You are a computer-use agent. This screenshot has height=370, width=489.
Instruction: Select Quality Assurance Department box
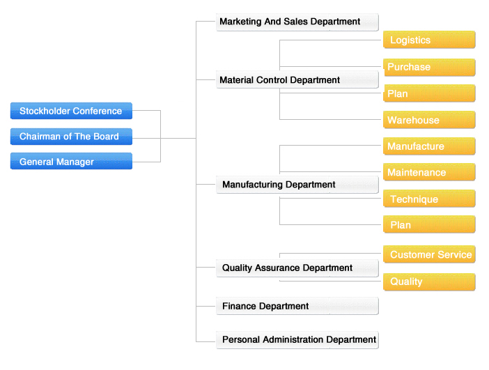[x=297, y=268]
